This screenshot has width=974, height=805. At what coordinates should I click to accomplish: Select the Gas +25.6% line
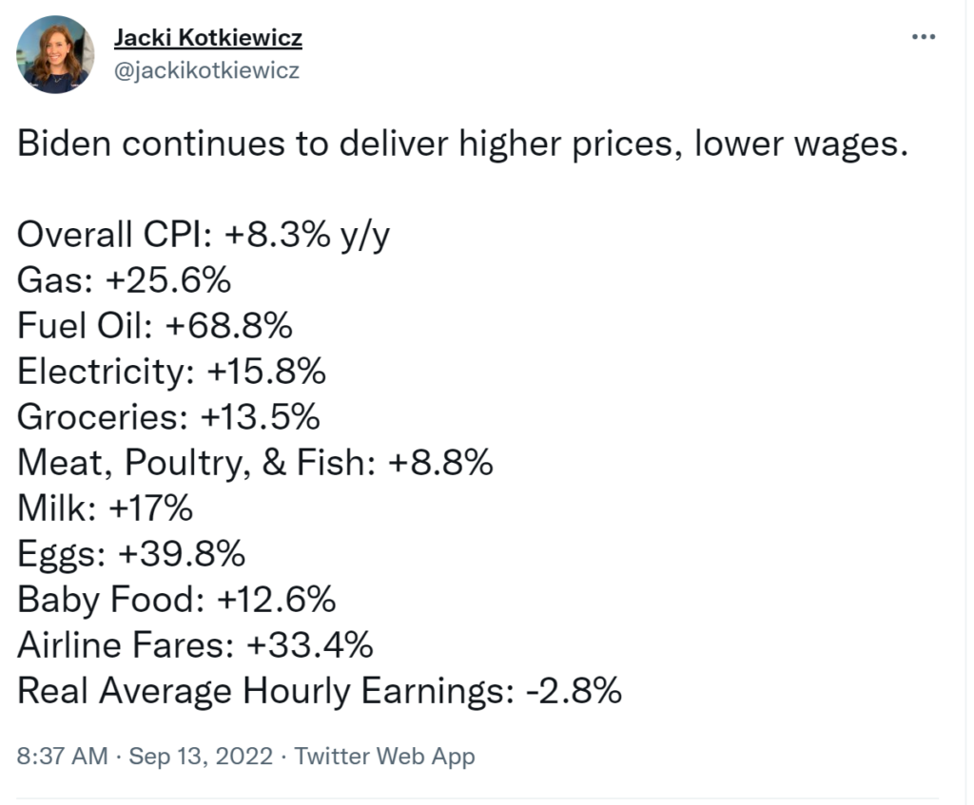pyautogui.click(x=124, y=280)
